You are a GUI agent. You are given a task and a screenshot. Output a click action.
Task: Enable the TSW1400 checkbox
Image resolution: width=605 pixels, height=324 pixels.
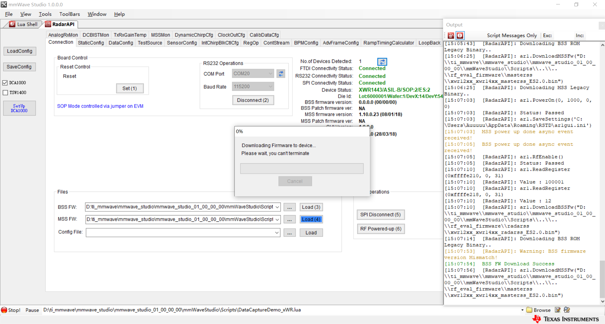(5, 92)
